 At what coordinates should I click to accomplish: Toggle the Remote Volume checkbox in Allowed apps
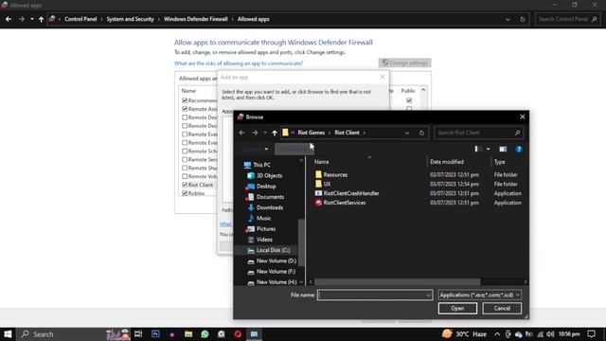click(x=185, y=176)
